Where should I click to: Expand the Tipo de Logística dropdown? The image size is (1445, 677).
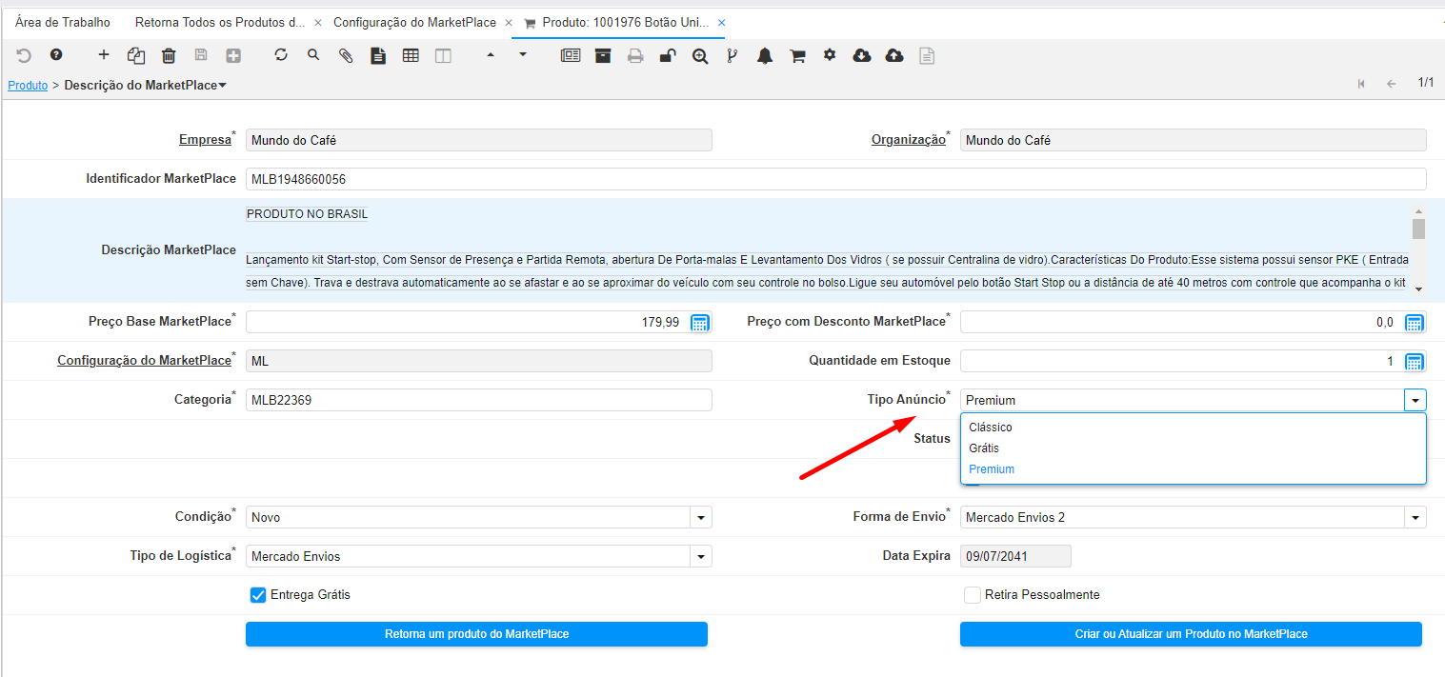(701, 557)
